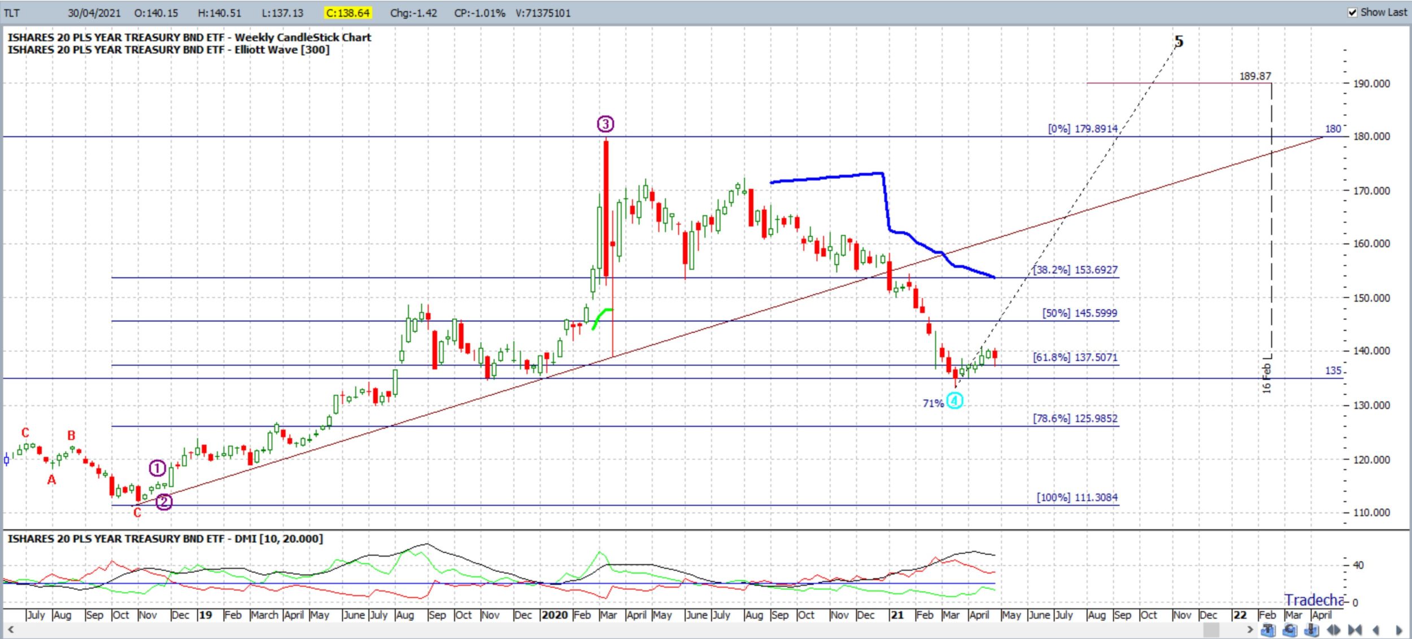Click the 180 horizontal line label
The height and width of the screenshot is (639, 1412).
coord(1333,129)
